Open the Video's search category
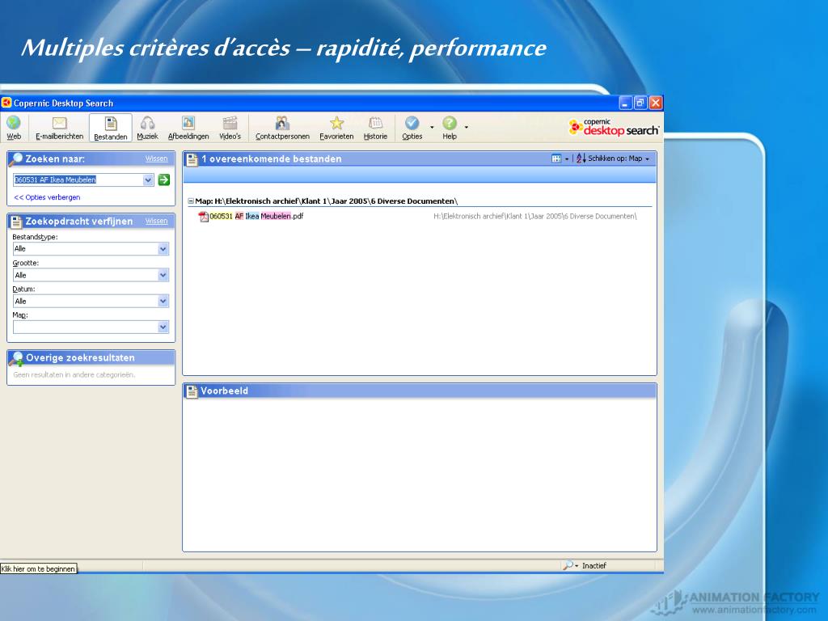Image resolution: width=828 pixels, height=621 pixels. click(x=230, y=129)
